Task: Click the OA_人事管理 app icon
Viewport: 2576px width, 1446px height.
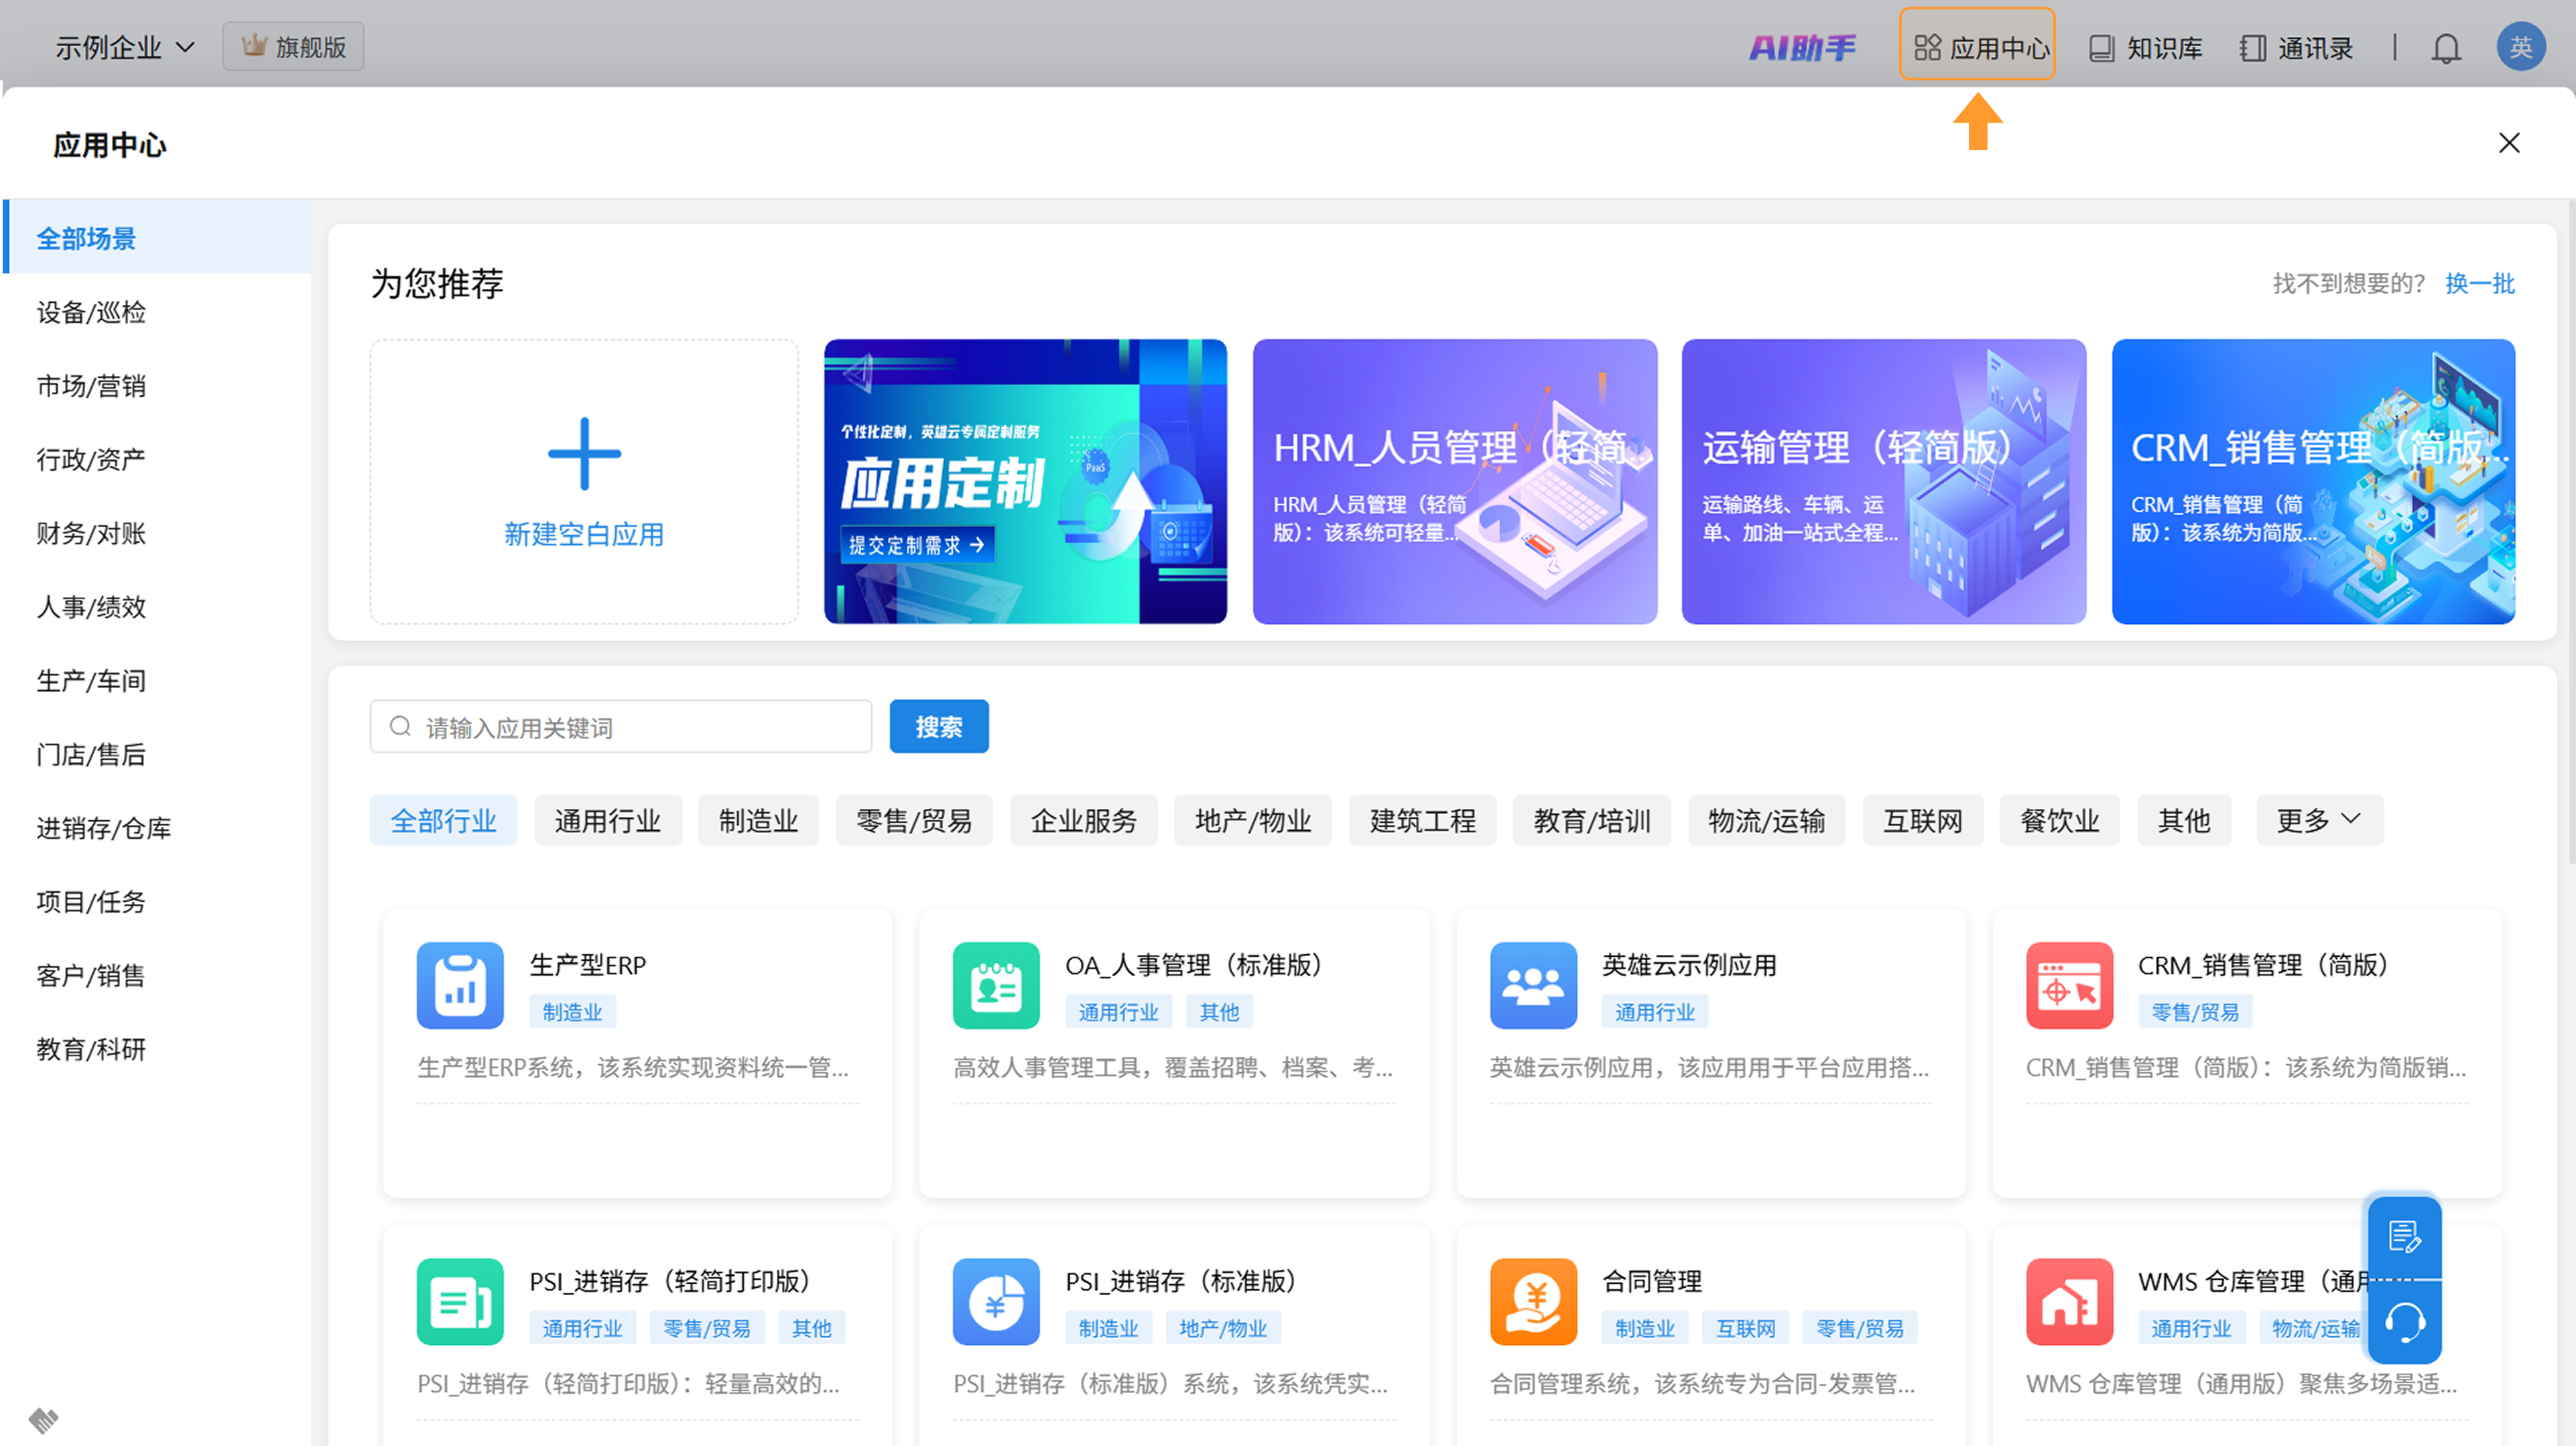Action: click(x=996, y=985)
